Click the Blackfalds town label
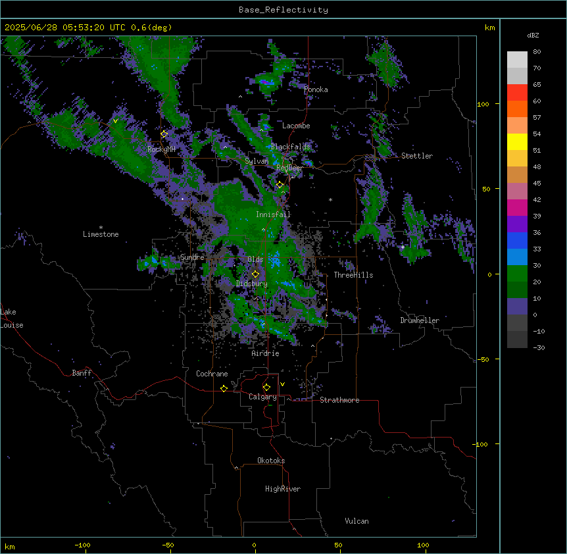 pyautogui.click(x=290, y=147)
